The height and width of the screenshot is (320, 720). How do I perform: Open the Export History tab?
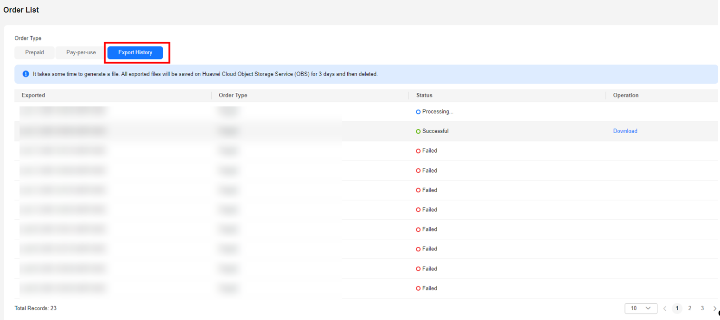[x=135, y=52]
